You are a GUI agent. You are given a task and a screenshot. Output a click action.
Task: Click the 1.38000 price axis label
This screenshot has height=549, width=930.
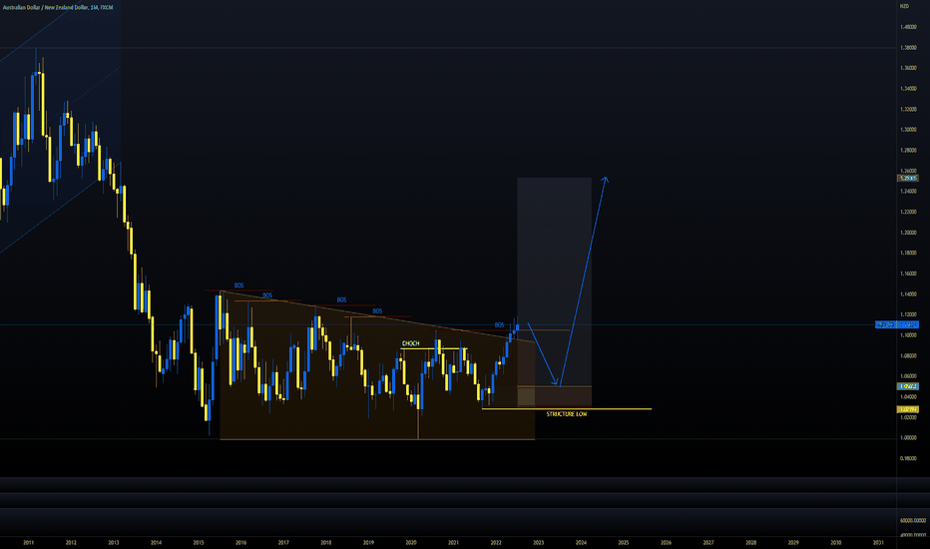[x=908, y=48]
